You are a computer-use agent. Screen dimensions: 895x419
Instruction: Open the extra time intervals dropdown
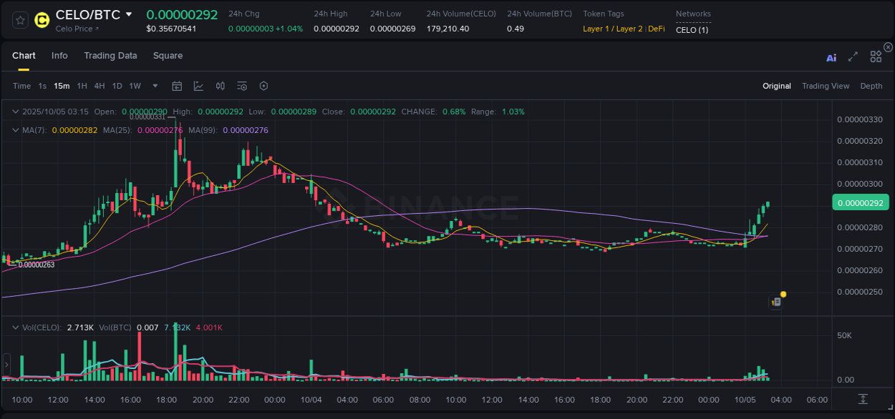154,86
